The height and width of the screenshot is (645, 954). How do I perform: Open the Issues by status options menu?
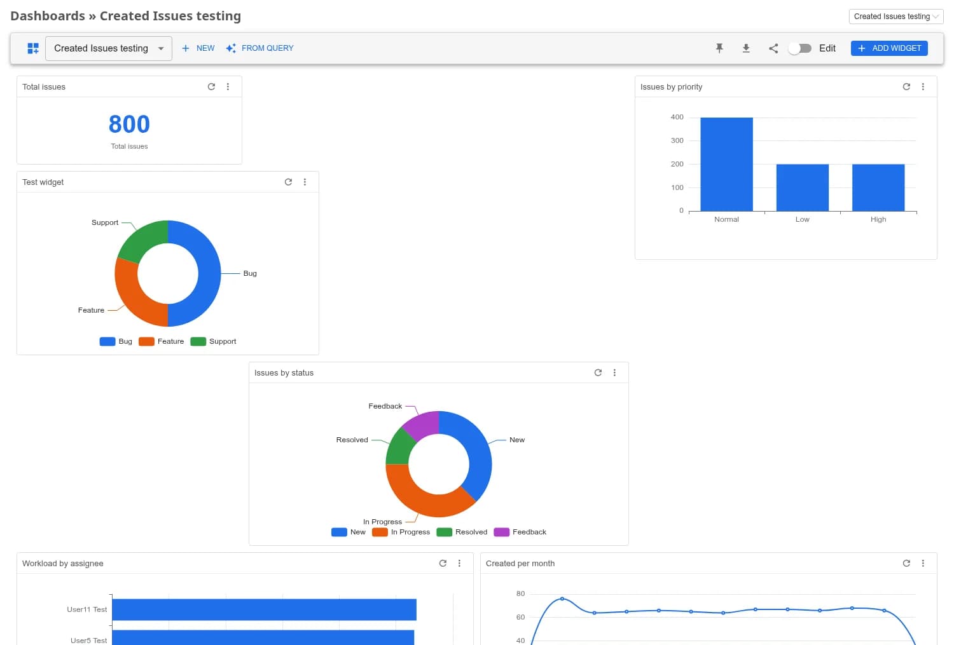click(614, 372)
